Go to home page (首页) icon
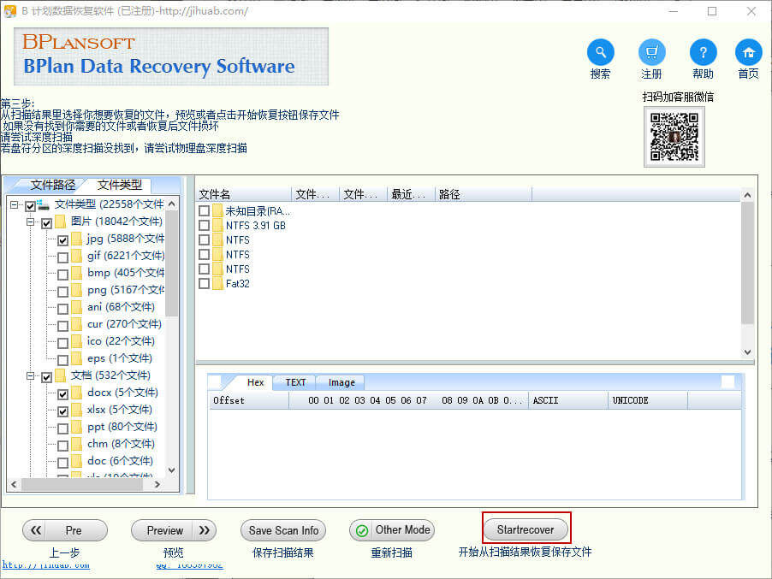The image size is (772, 579). [x=748, y=52]
